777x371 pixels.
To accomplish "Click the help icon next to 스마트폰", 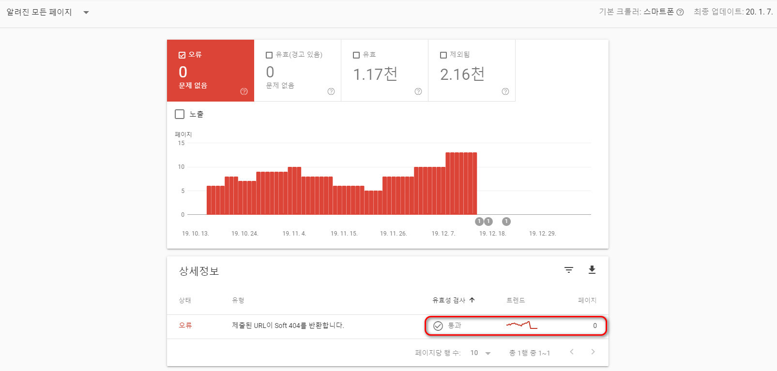I will click(x=680, y=12).
